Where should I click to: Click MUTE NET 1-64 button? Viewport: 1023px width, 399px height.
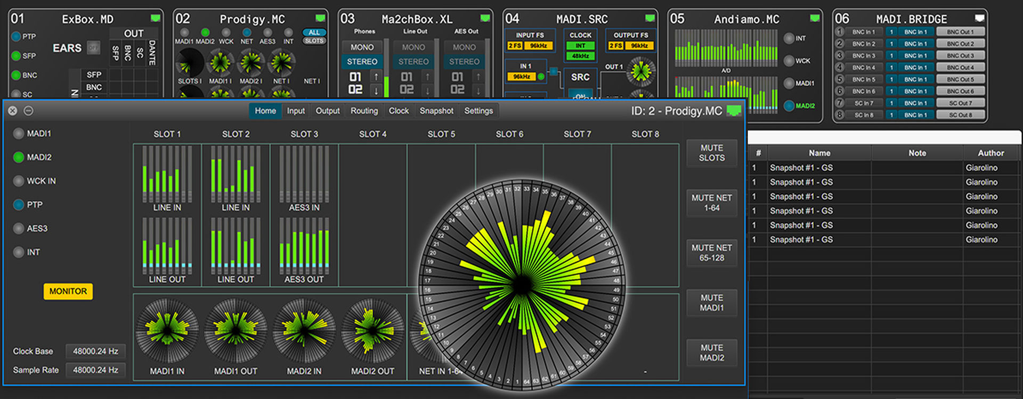pos(712,203)
